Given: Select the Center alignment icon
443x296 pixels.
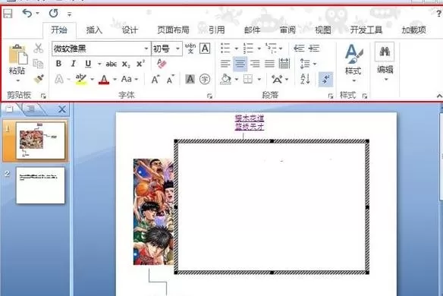Looking at the screenshot, I should tap(240, 64).
